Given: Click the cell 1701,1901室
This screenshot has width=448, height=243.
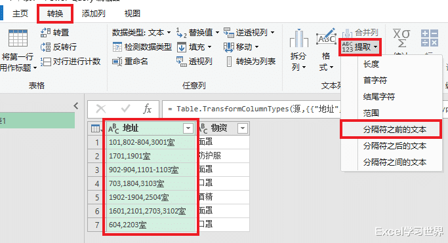Looking at the screenshot, I should point(151,156).
